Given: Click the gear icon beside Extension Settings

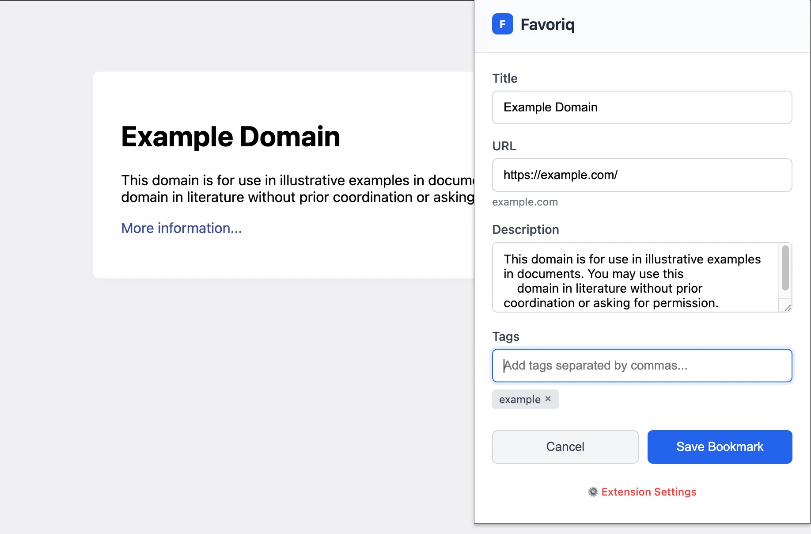Looking at the screenshot, I should click(x=593, y=492).
